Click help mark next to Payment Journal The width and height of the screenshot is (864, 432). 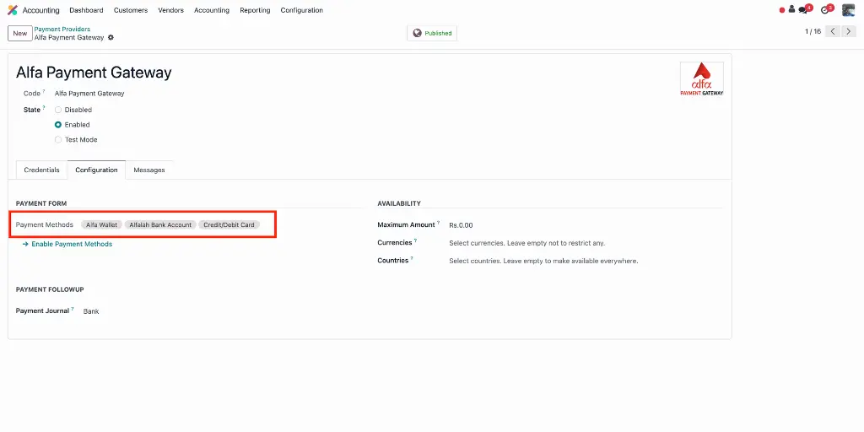tap(73, 309)
